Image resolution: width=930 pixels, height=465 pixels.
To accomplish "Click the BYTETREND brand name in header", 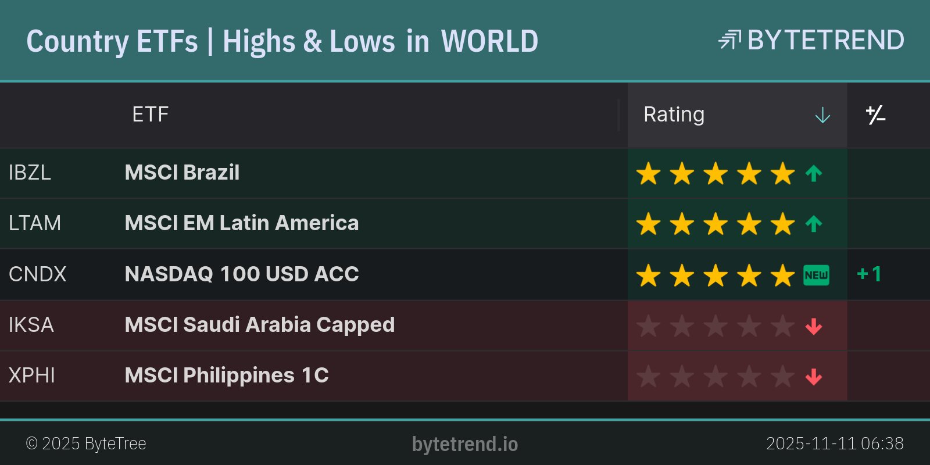I will pos(825,40).
